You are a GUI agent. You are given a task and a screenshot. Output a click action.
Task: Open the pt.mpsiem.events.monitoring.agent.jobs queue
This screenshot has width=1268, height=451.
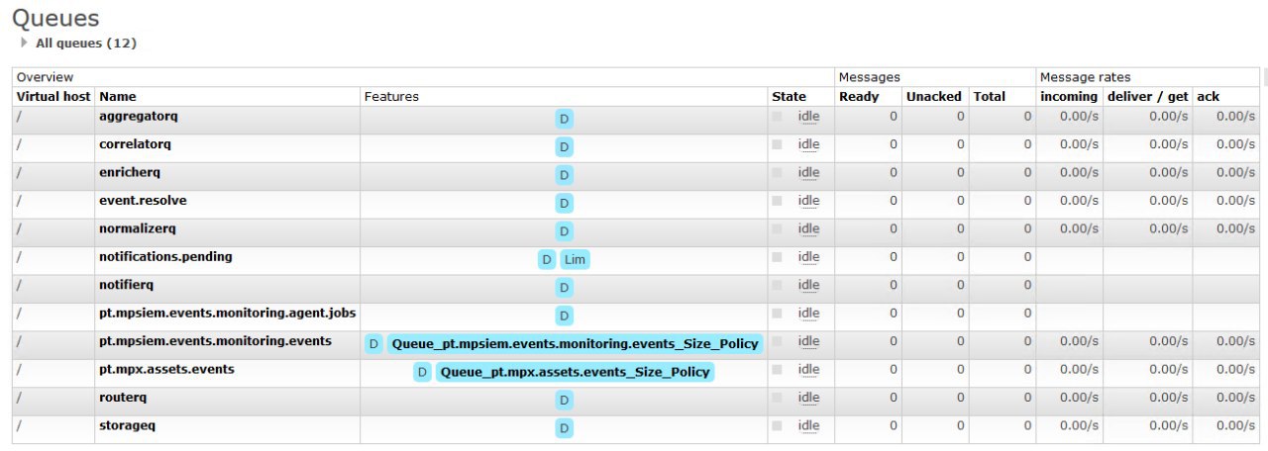pyautogui.click(x=227, y=314)
